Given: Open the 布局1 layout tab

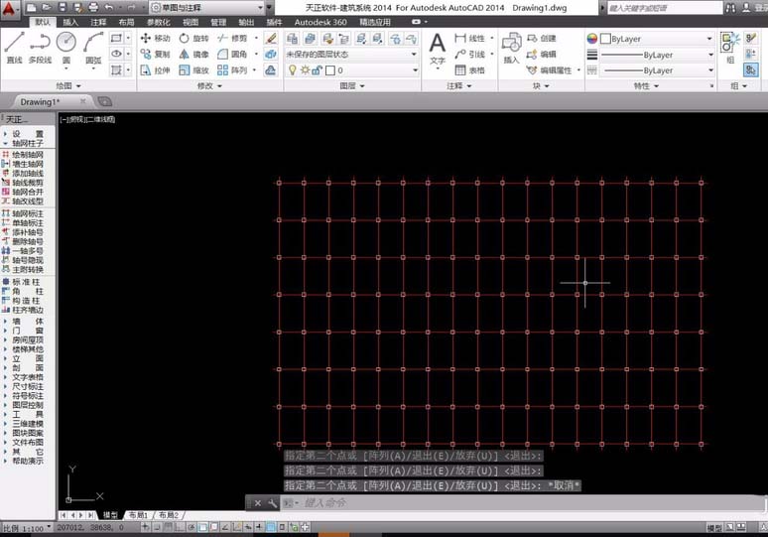Looking at the screenshot, I should (x=138, y=515).
